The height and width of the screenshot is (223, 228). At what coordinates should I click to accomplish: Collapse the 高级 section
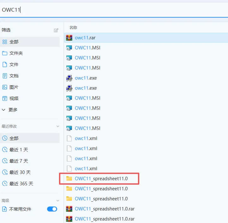pyautogui.click(x=58, y=201)
